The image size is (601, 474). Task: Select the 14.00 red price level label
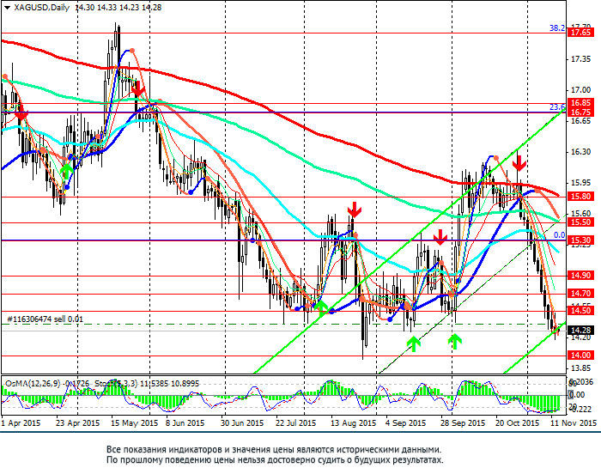click(x=581, y=355)
